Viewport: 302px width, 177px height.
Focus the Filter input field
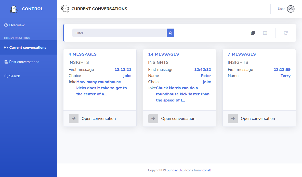[x=119, y=33]
